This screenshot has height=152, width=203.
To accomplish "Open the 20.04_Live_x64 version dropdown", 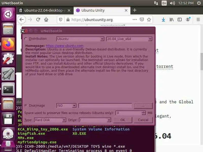I will 129,39.
